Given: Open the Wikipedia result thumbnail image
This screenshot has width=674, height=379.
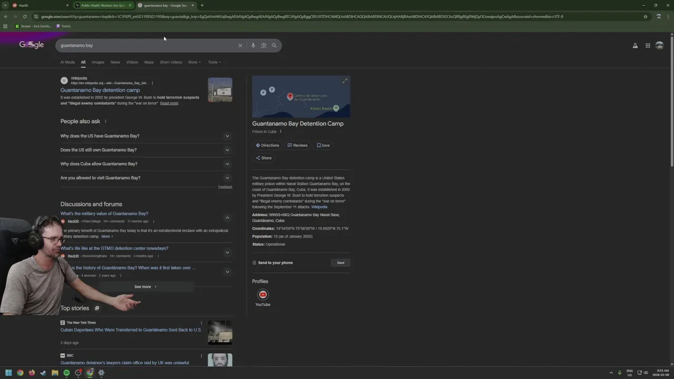Looking at the screenshot, I should click(x=220, y=90).
